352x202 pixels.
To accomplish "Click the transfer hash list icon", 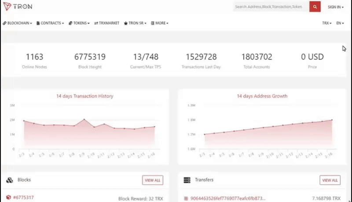I will coord(186,198).
